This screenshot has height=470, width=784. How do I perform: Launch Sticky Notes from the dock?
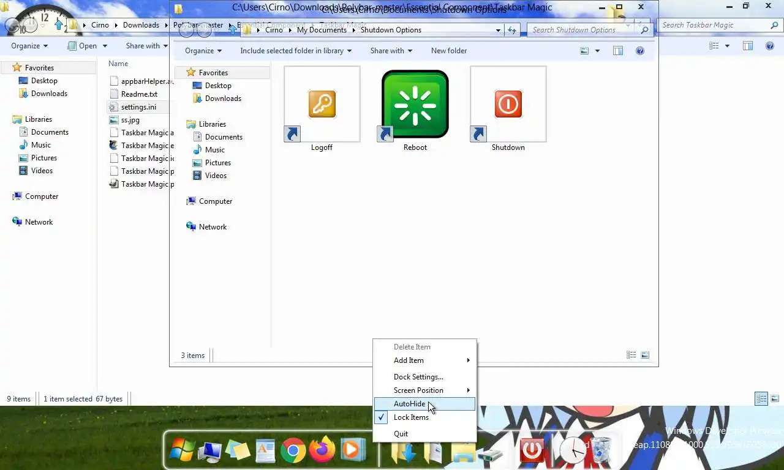[238, 452]
